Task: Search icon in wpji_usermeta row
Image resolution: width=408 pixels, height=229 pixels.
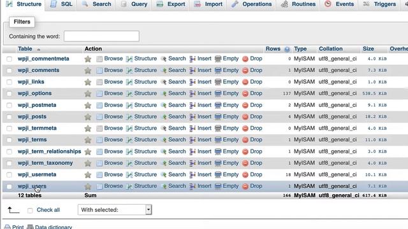Action: 163,175
